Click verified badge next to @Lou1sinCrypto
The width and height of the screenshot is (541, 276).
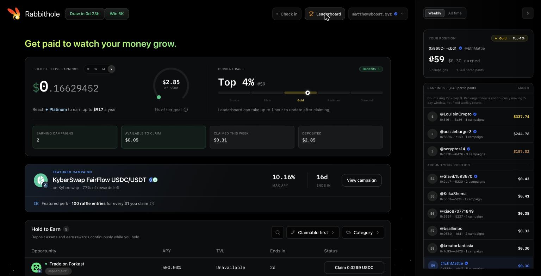click(x=475, y=114)
